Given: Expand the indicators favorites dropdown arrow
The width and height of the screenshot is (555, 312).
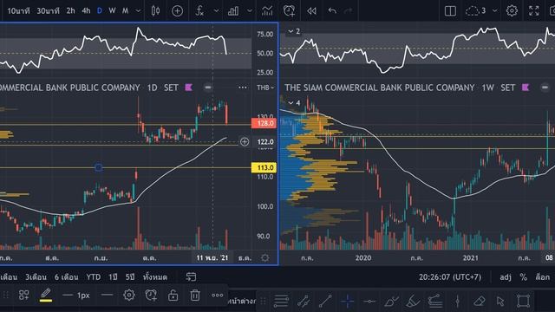Looking at the screenshot, I should tap(216, 11).
